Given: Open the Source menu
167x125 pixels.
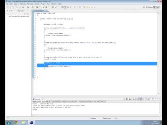Looking at the screenshot, I should tap(16, 4).
